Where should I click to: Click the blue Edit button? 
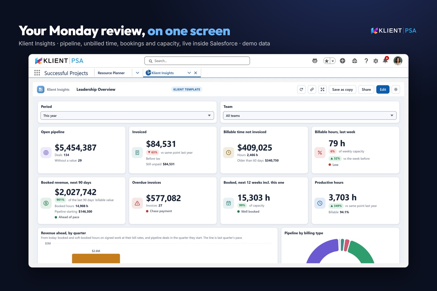tap(383, 89)
